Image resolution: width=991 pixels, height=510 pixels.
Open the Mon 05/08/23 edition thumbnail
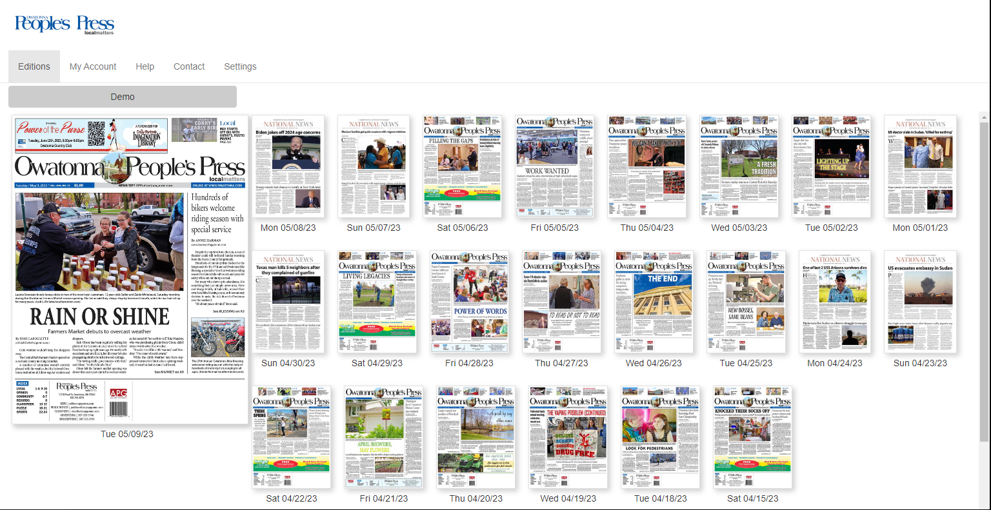tap(288, 166)
